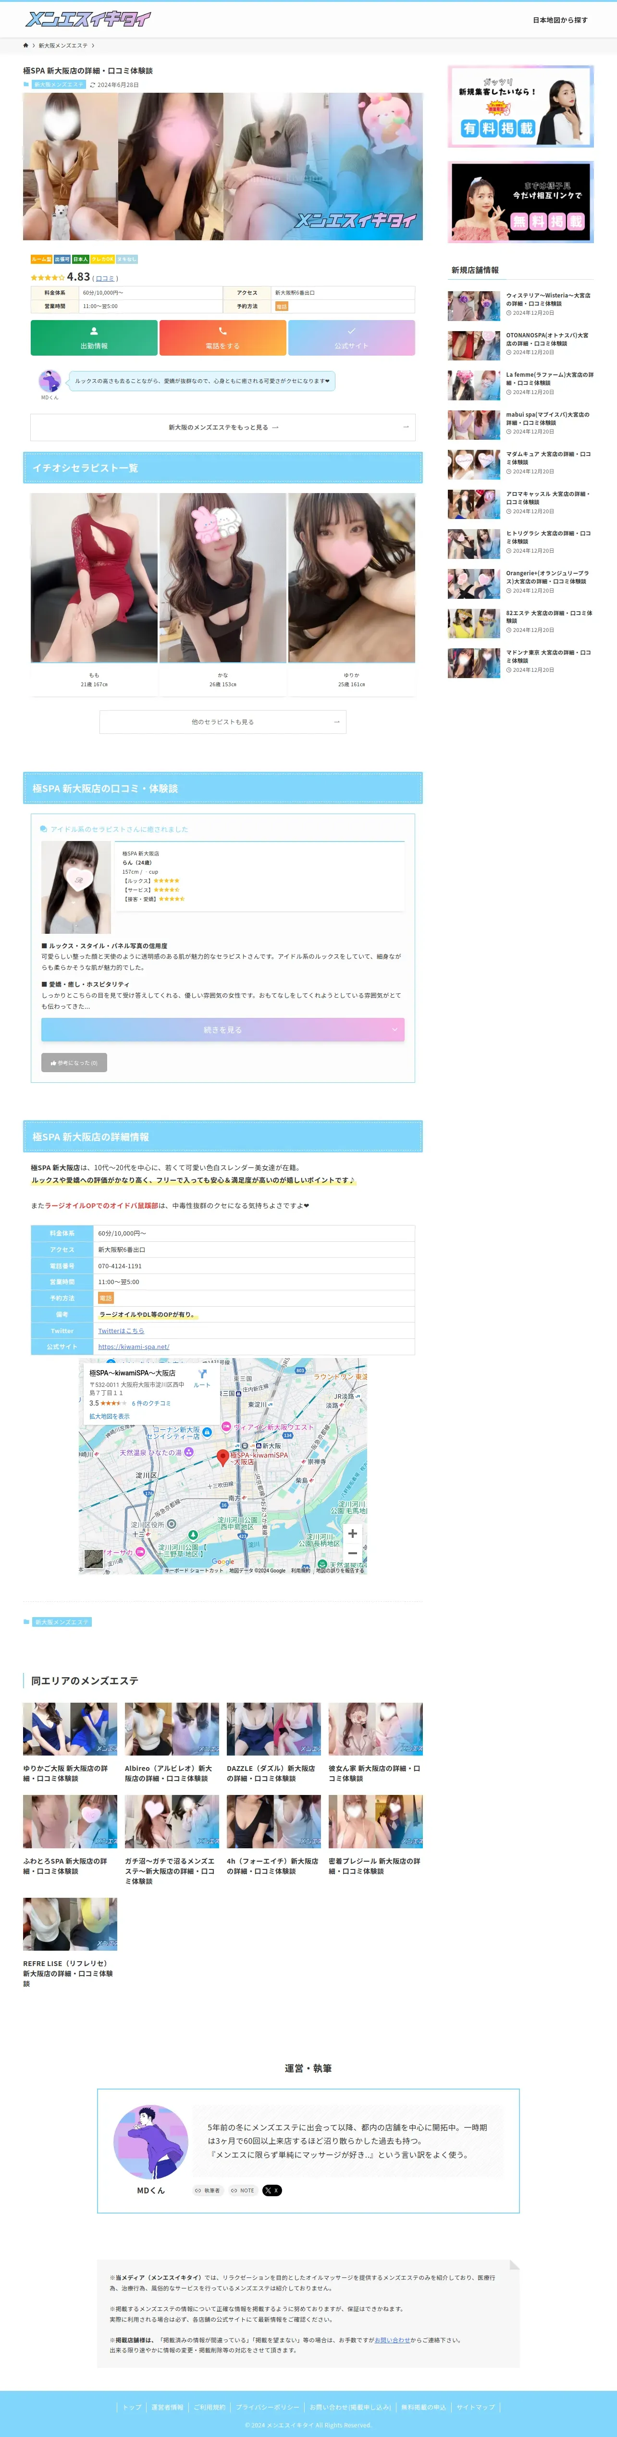Click the arrow on 他のセラピストも見る
Viewport: 617px width, 2437px height.
point(336,722)
